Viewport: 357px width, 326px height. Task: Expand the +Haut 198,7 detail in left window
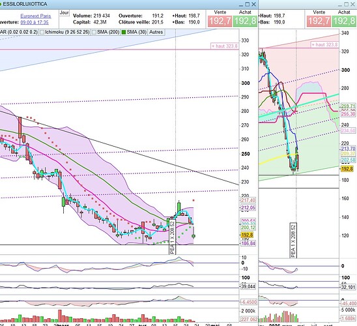(186, 16)
